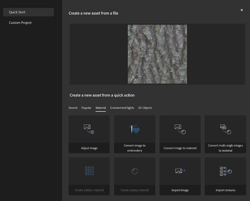Click the Import textures label
This screenshot has width=250, height=201.
click(225, 190)
